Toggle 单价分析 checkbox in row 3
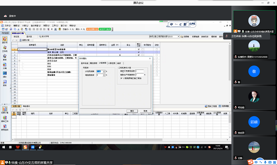Image resolution: width=277 pixels, height=165 pixels. pos(138,55)
